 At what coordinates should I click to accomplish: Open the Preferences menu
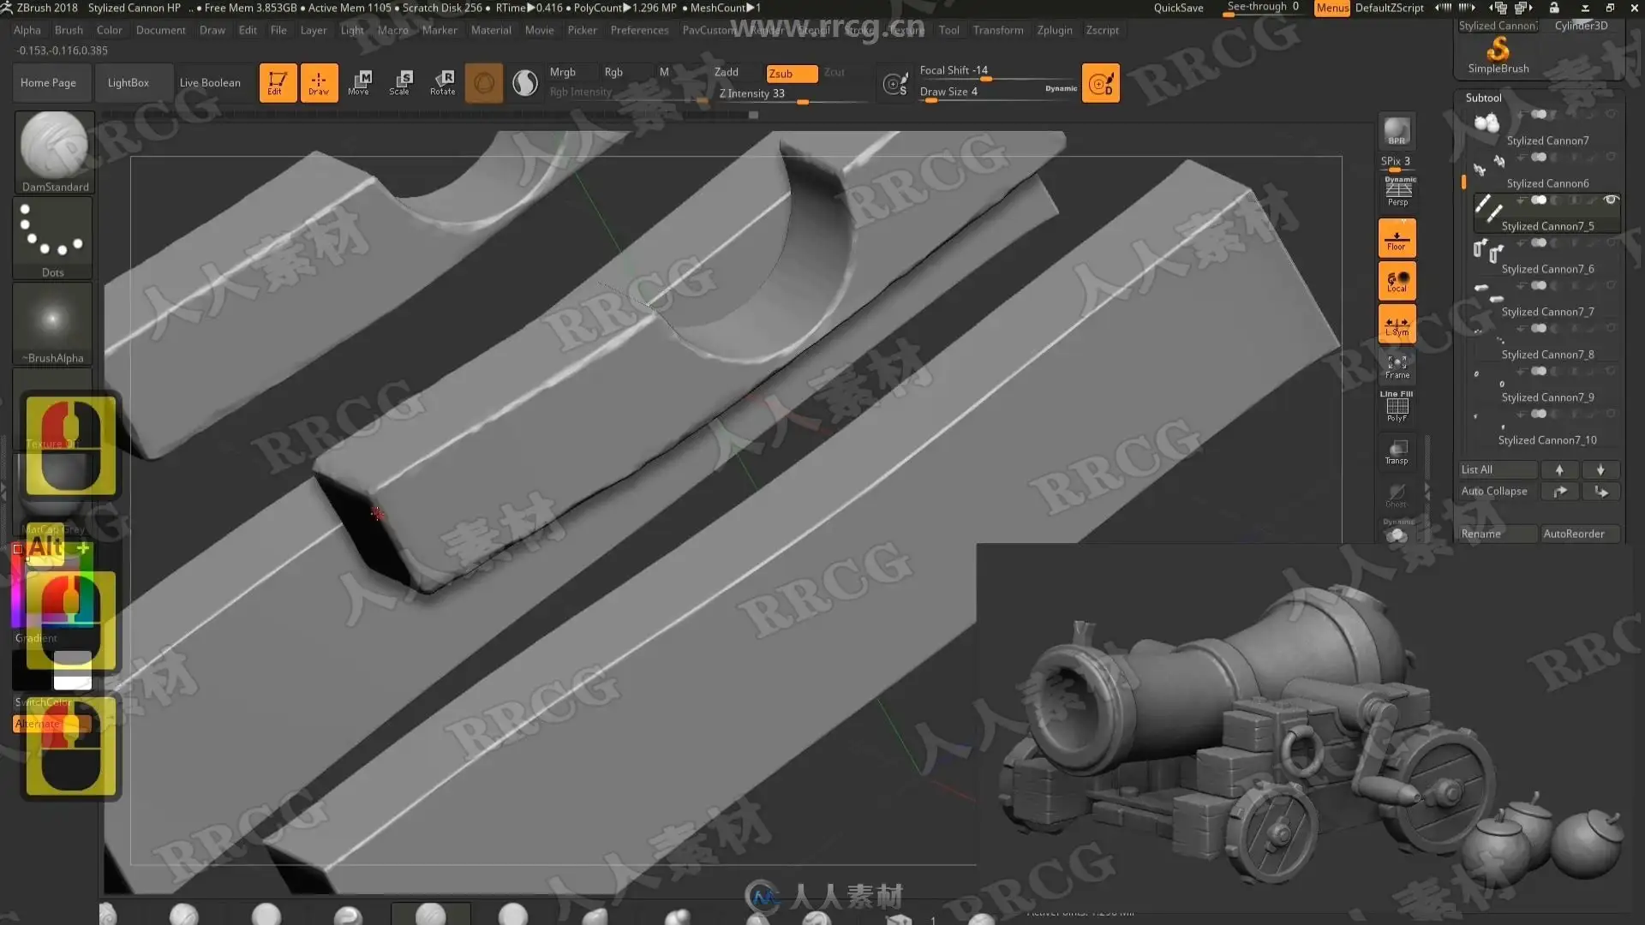tap(639, 30)
